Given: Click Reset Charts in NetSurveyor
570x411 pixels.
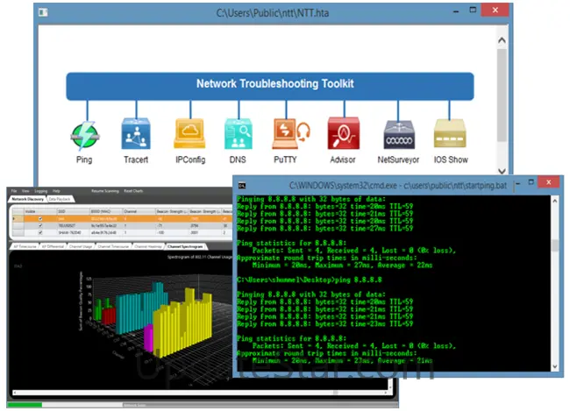Looking at the screenshot, I should (133, 191).
